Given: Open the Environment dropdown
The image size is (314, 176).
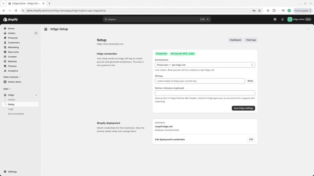Looking at the screenshot, I should point(205,65).
